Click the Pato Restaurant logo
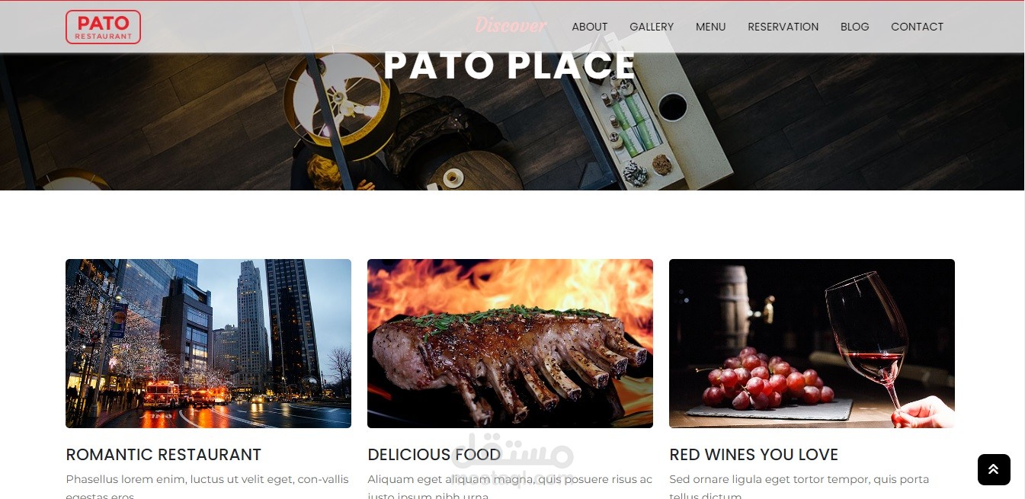 click(x=103, y=27)
